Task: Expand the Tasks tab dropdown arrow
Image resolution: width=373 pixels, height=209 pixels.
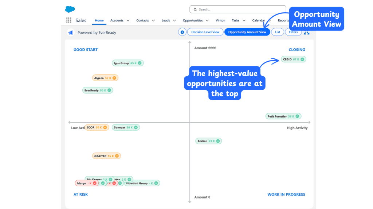Action: coord(244,21)
